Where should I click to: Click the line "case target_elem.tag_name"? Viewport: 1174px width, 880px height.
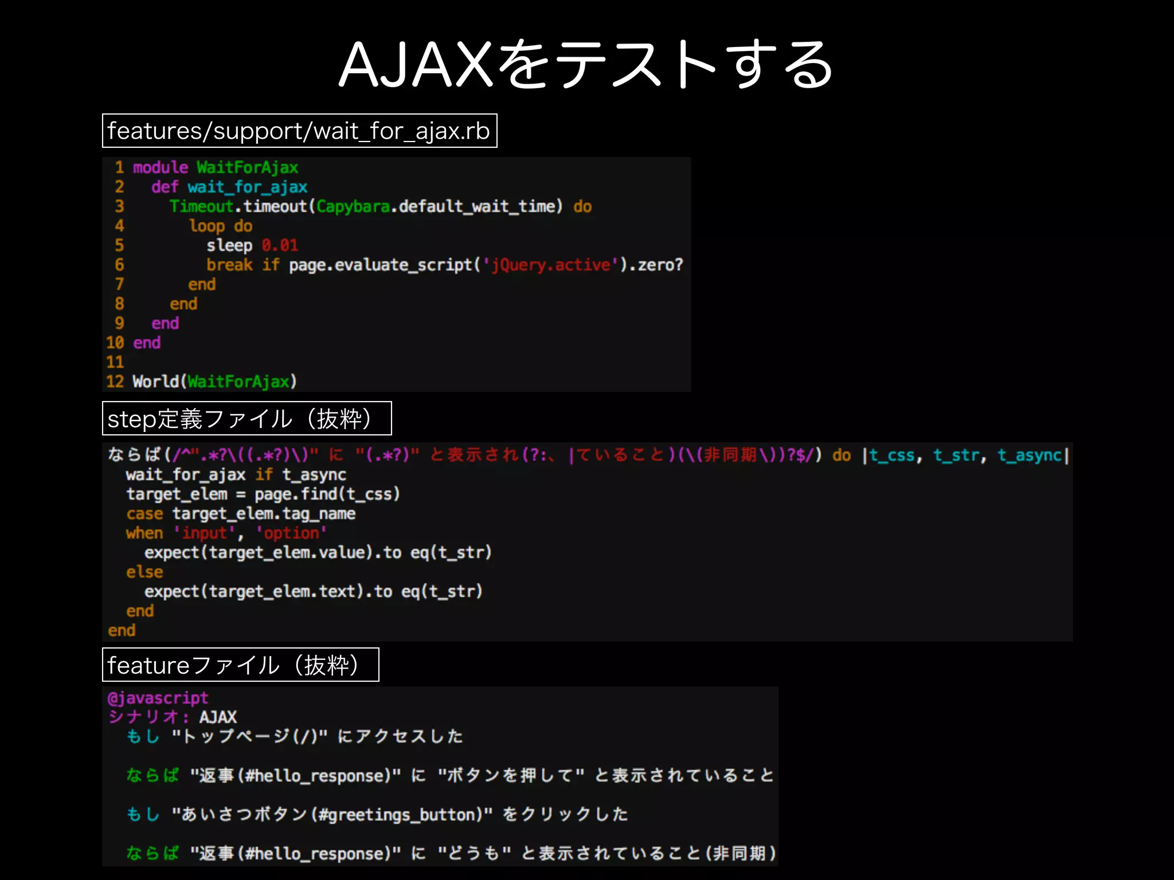[241, 513]
